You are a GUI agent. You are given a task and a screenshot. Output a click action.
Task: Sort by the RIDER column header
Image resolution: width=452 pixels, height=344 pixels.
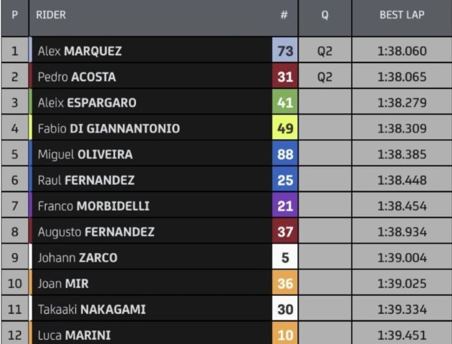click(51, 15)
